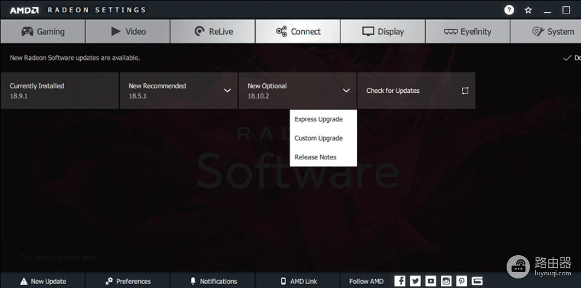This screenshot has width=581, height=288.
Task: Open AMD Twitter page icon
Action: pyautogui.click(x=415, y=281)
